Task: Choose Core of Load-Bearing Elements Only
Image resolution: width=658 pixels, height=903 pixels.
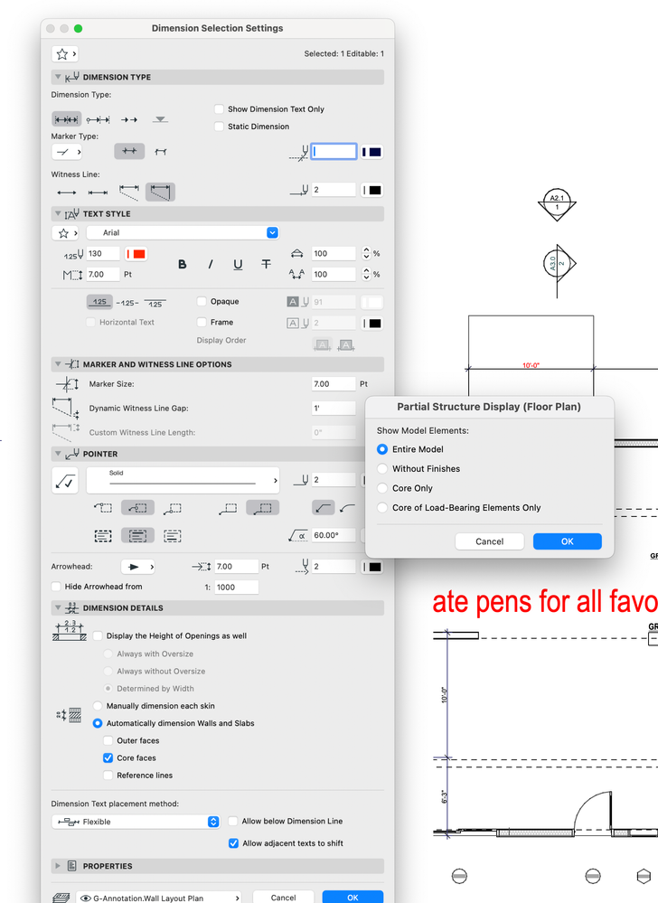Action: tap(382, 508)
